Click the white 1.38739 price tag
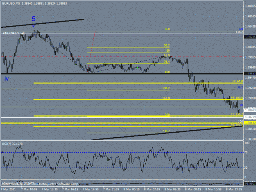Image resolution: width=256 pixels, height=192 pixels. click(250, 117)
